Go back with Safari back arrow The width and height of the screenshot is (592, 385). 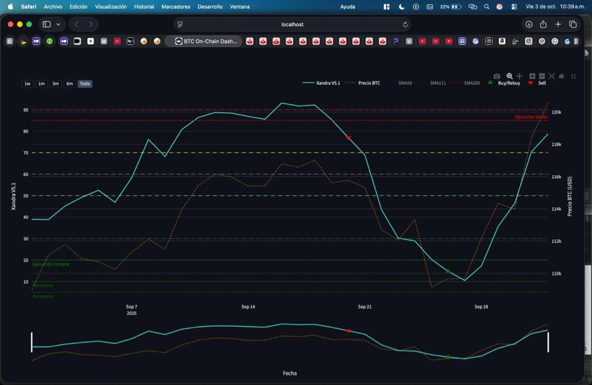coord(77,24)
